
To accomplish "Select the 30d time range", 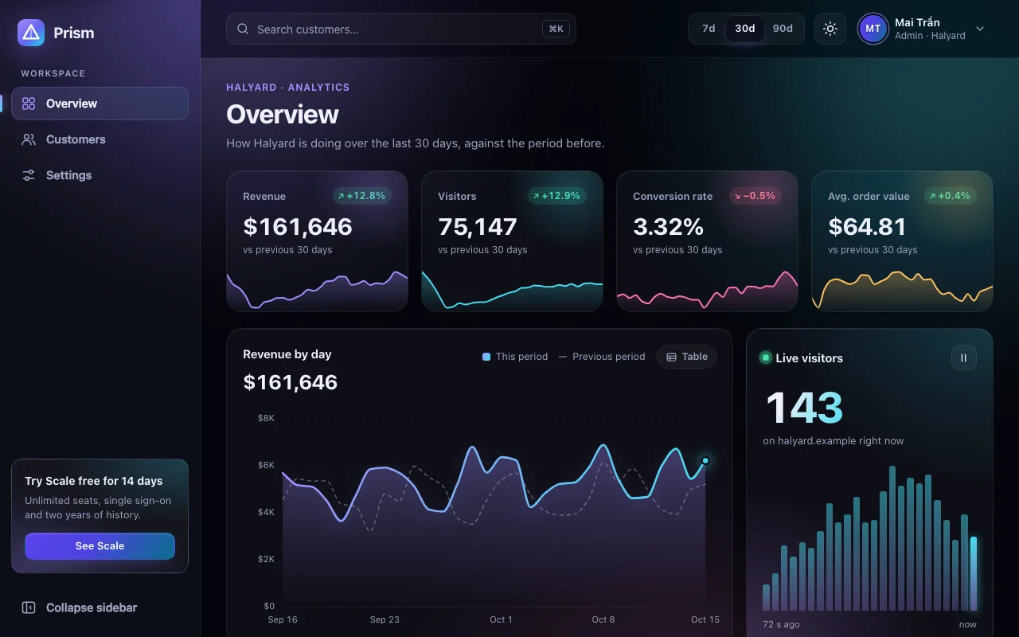I will [745, 29].
